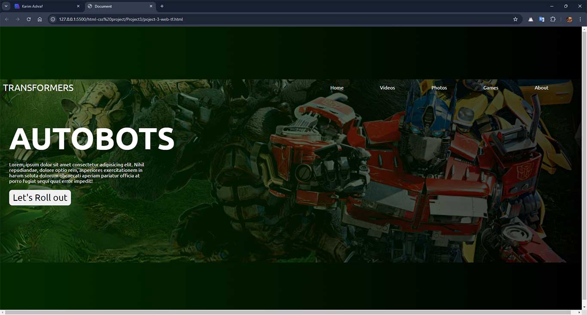The image size is (587, 315).
Task: Open the Google Translate extension
Action: click(541, 19)
